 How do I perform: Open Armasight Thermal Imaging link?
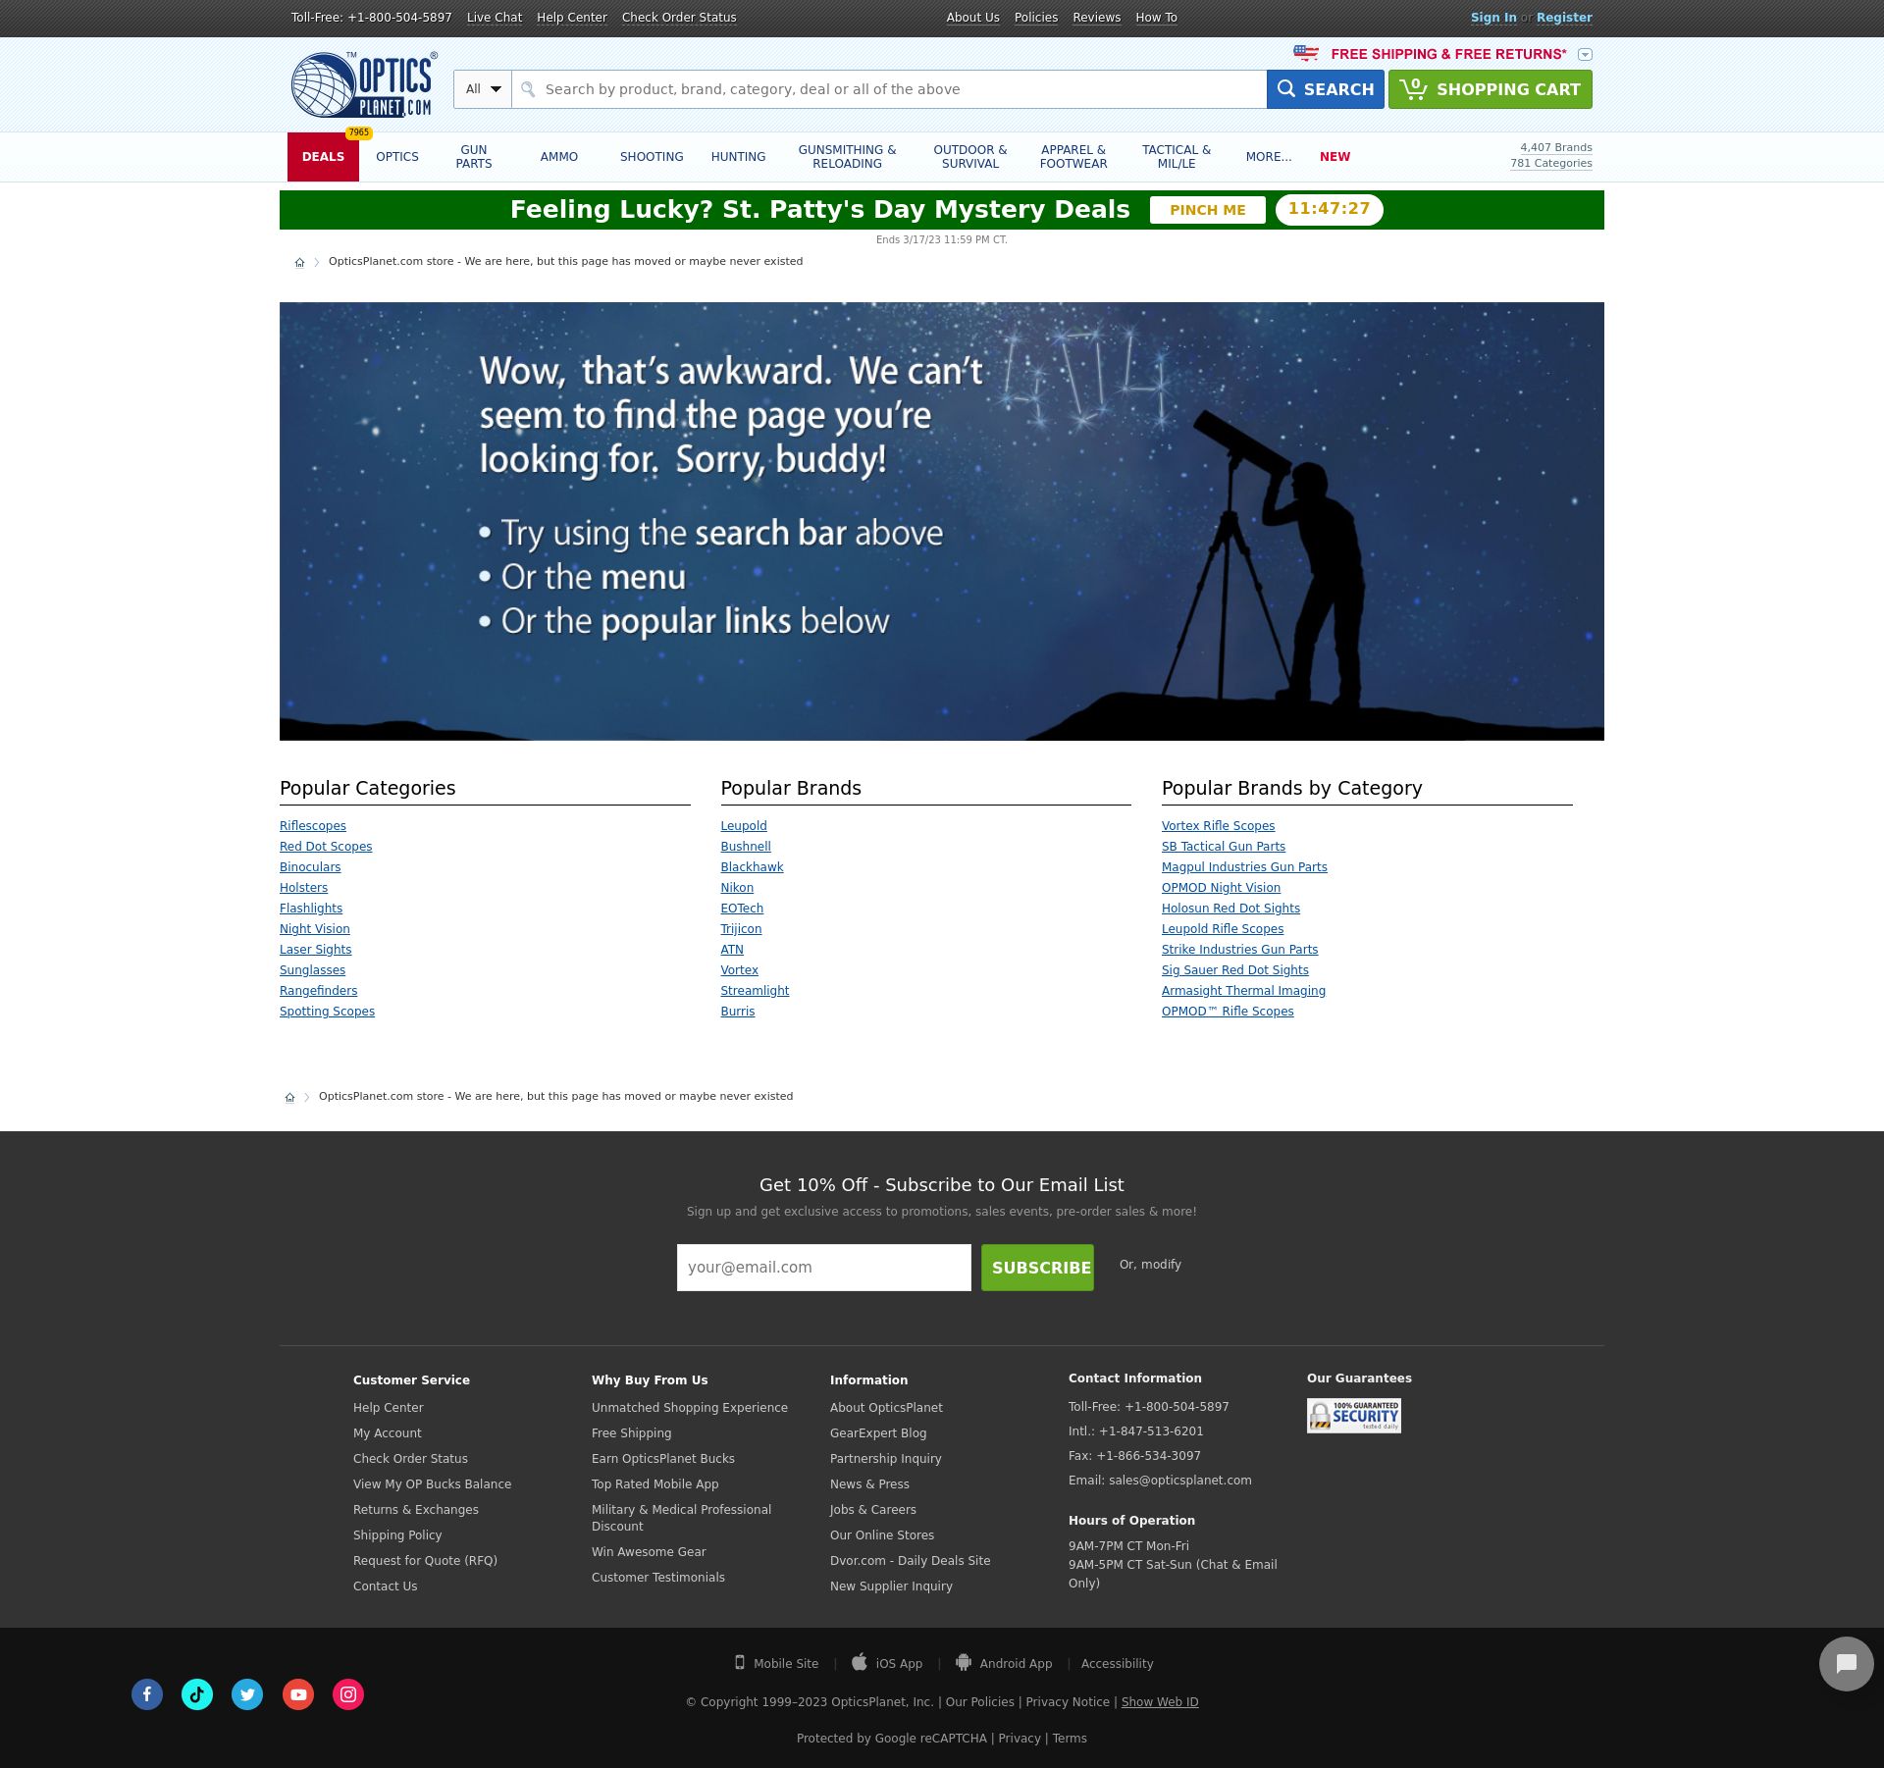click(1243, 991)
